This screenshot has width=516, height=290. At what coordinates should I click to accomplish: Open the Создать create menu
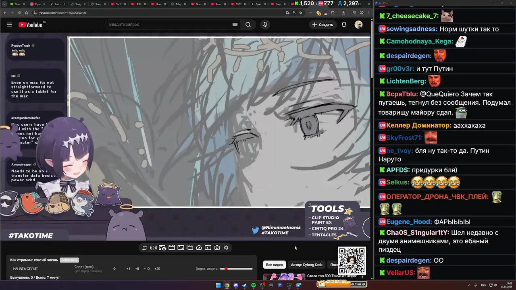pyautogui.click(x=322, y=25)
